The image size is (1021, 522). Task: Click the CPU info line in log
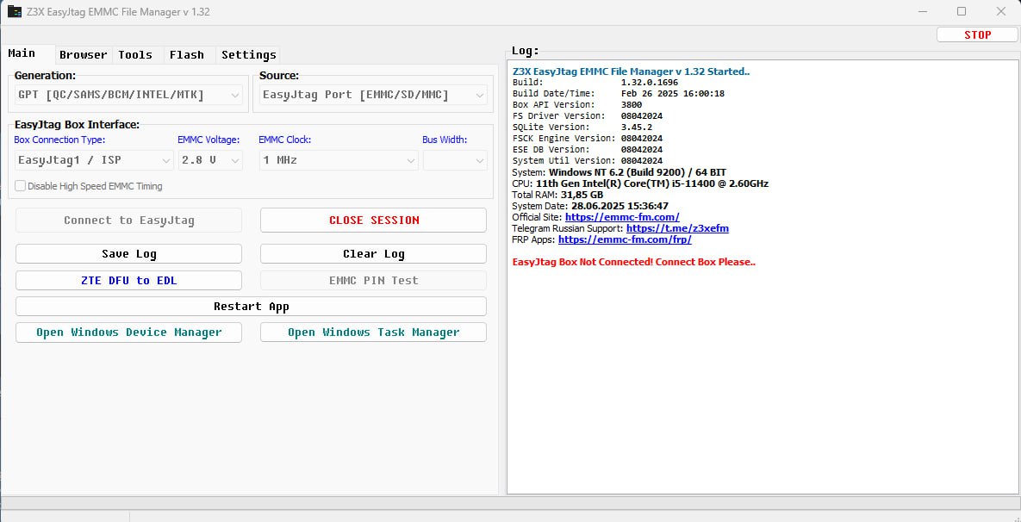[640, 184]
